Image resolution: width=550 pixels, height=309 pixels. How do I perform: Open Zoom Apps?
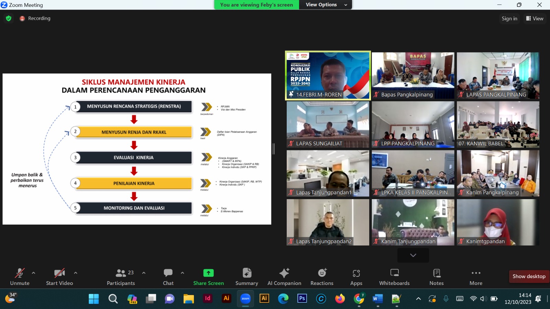356,277
